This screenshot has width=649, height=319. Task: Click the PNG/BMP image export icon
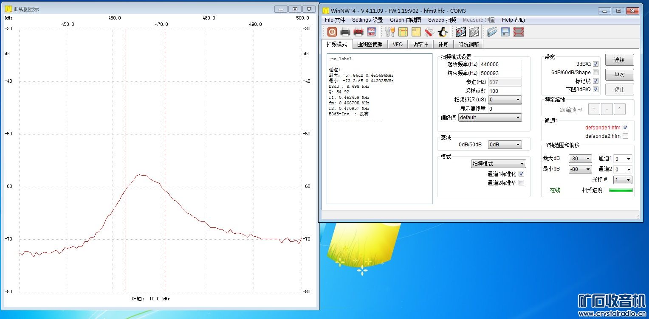coord(371,32)
